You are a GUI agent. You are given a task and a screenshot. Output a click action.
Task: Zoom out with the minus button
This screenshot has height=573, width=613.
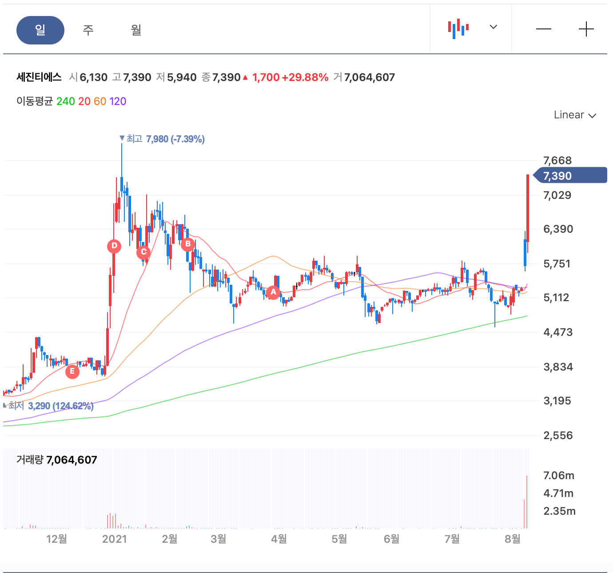544,29
